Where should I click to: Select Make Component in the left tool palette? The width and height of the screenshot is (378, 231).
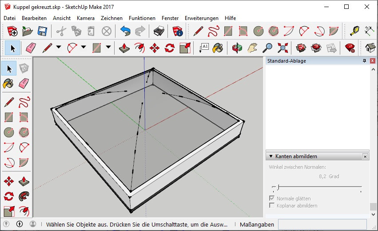pyautogui.click(x=24, y=68)
